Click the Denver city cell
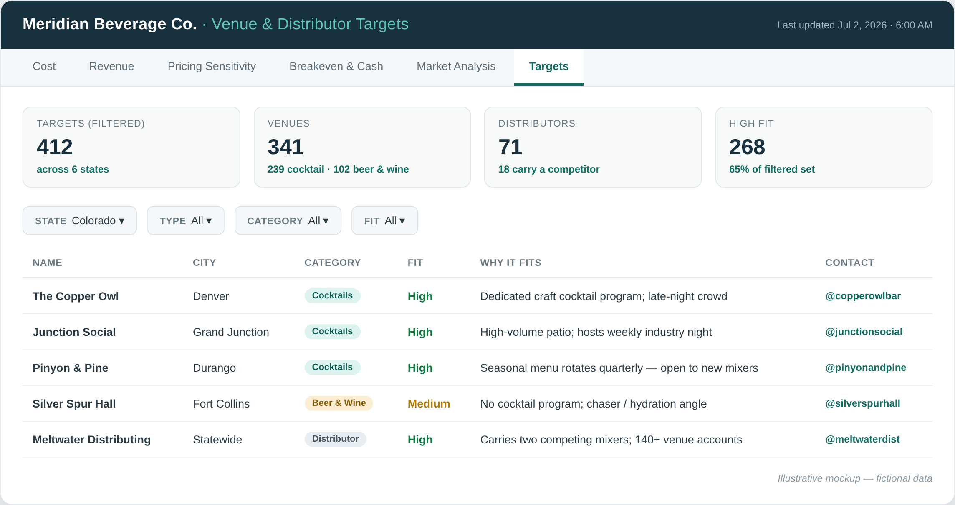This screenshot has height=505, width=955. click(211, 296)
